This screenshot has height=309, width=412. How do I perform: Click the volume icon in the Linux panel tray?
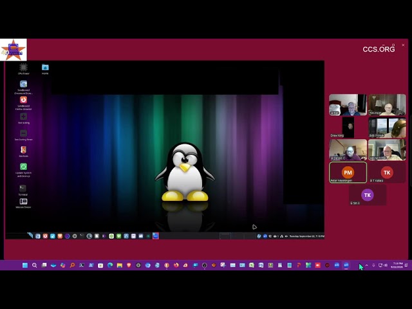tap(286, 236)
